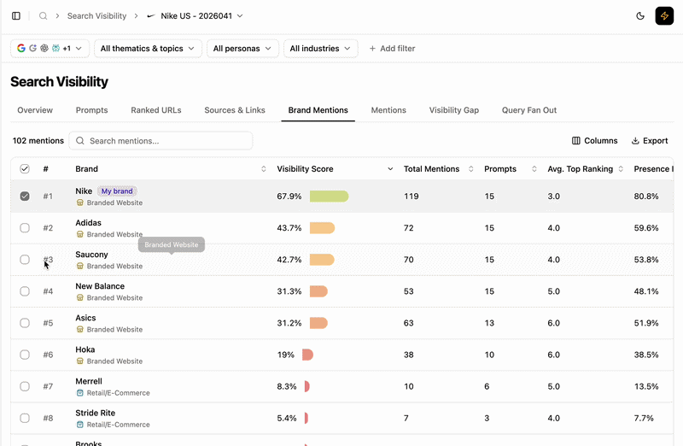The image size is (683, 446).
Task: Go to Search Visibility breadcrumb link
Action: click(96, 16)
